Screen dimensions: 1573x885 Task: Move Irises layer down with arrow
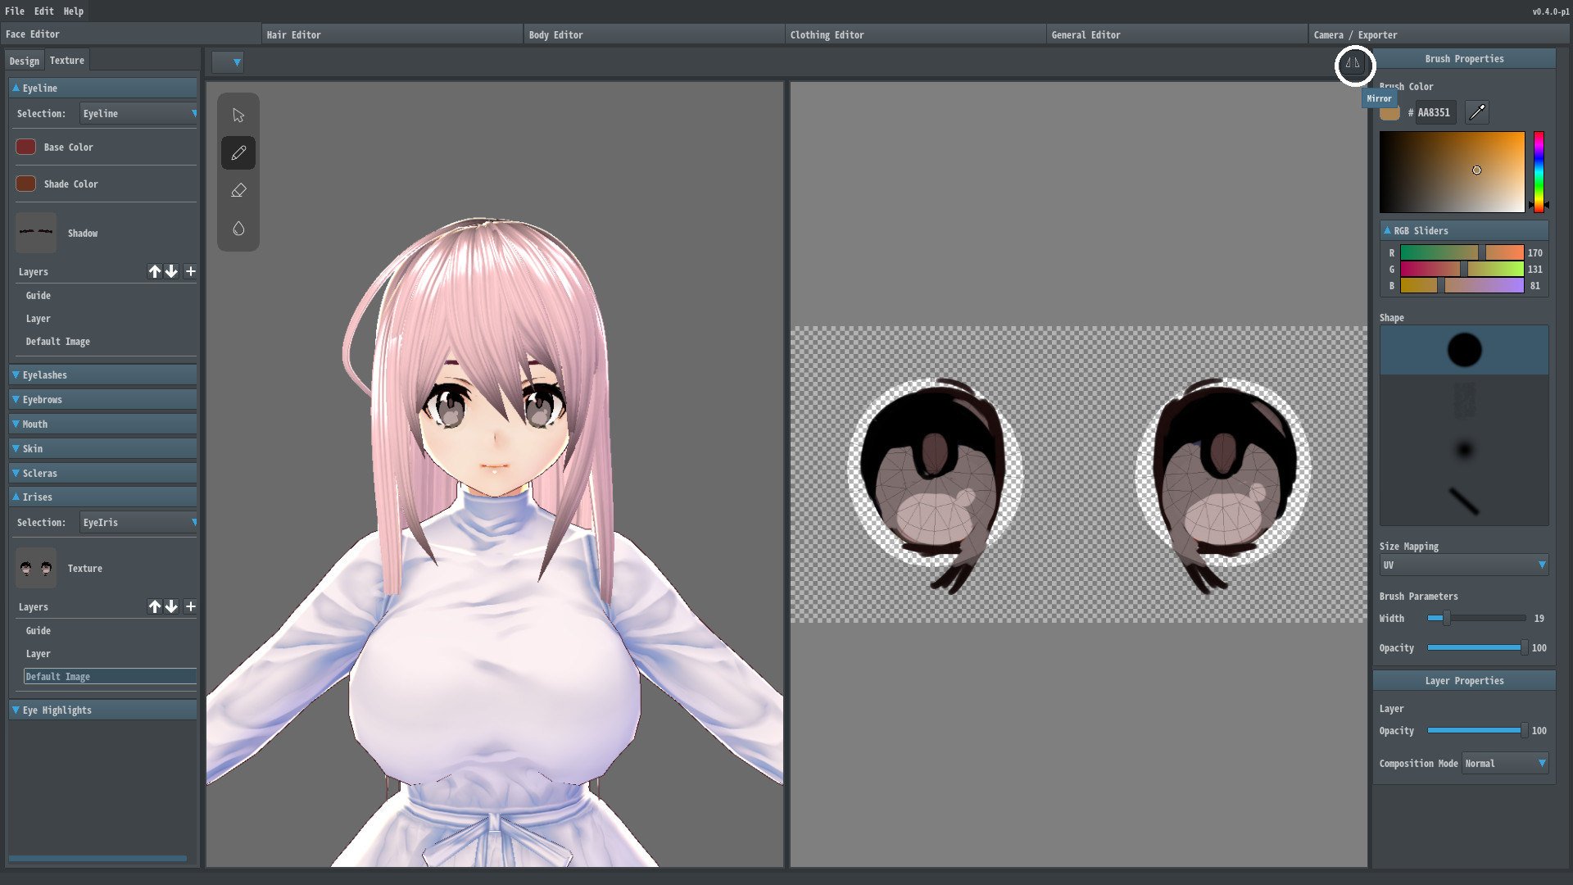click(171, 606)
